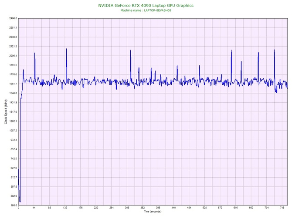Click the 440 time-axis tick label
This screenshot has width=292, height=219.
click(173, 208)
